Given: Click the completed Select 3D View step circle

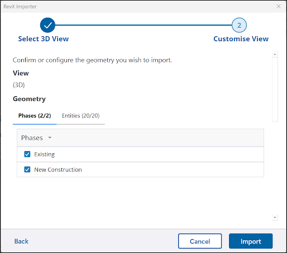Looking at the screenshot, I should tap(47, 25).
